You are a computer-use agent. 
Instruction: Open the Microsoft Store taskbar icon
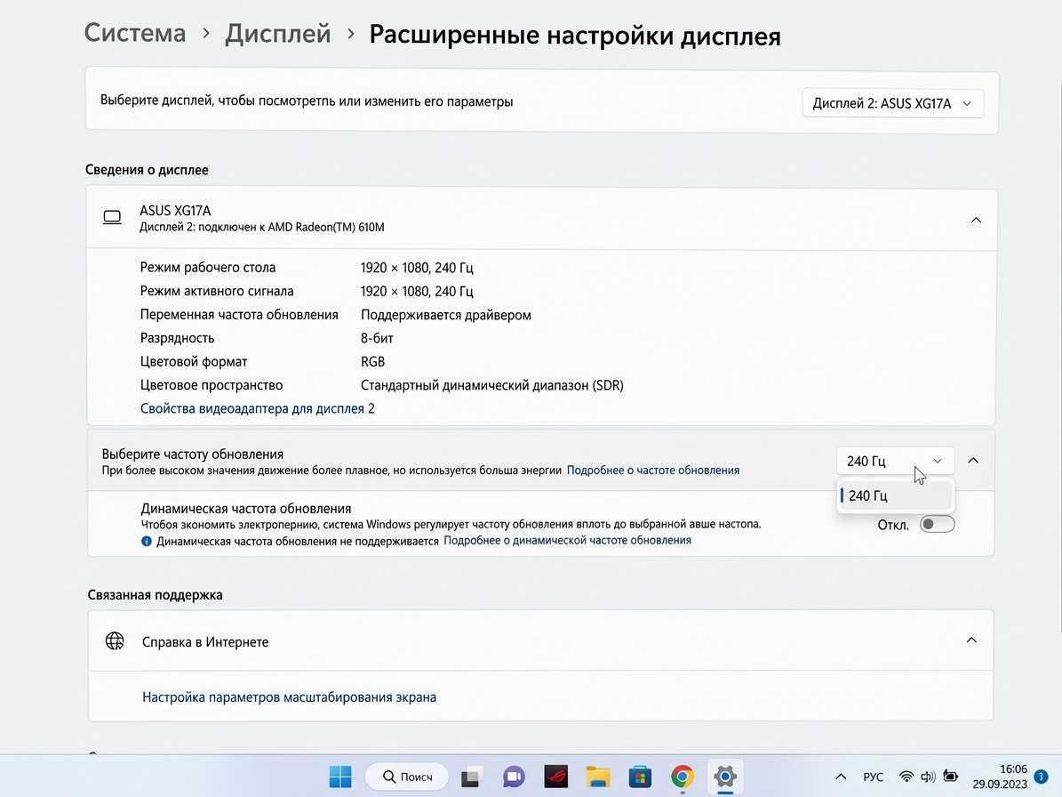coord(640,777)
